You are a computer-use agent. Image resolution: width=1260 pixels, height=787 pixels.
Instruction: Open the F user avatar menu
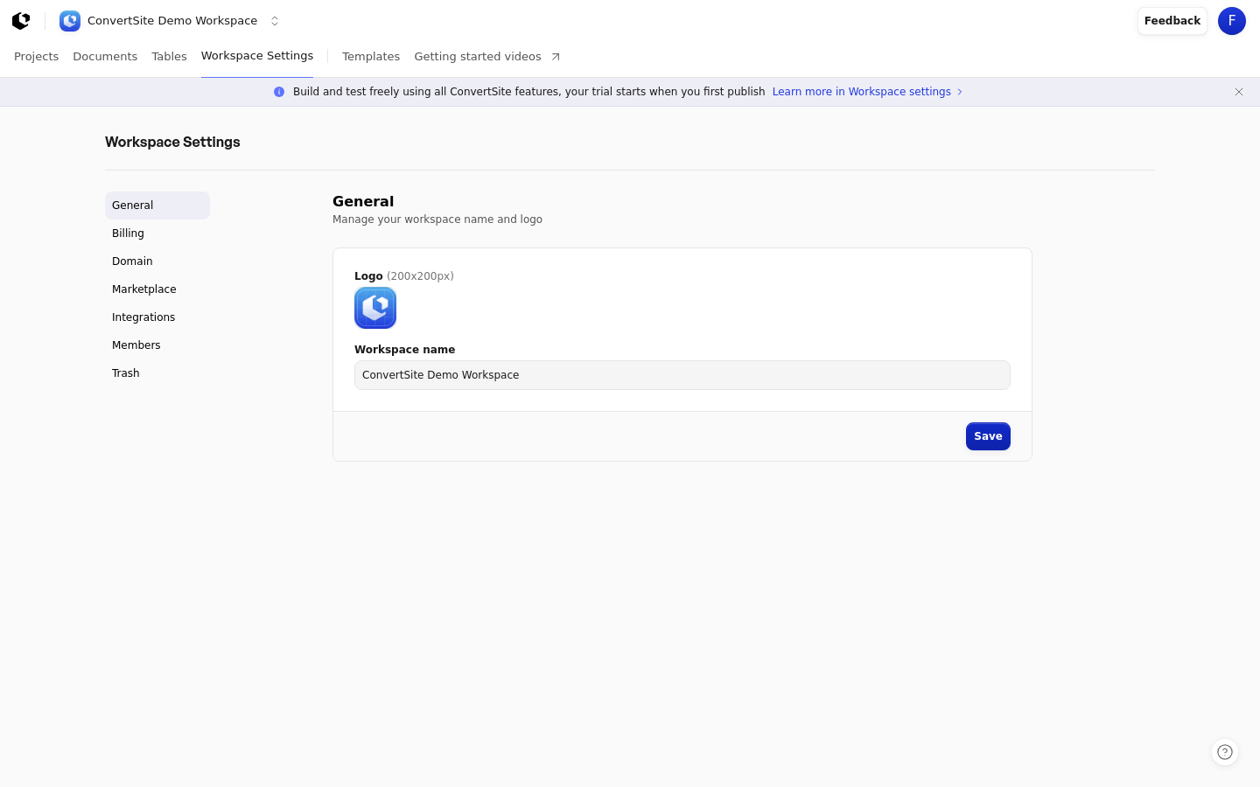tap(1232, 21)
